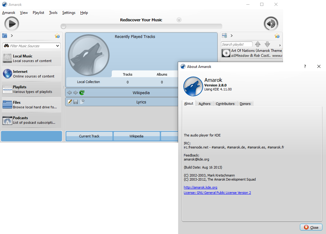
Task: Open Files browser category
Action: point(31,105)
